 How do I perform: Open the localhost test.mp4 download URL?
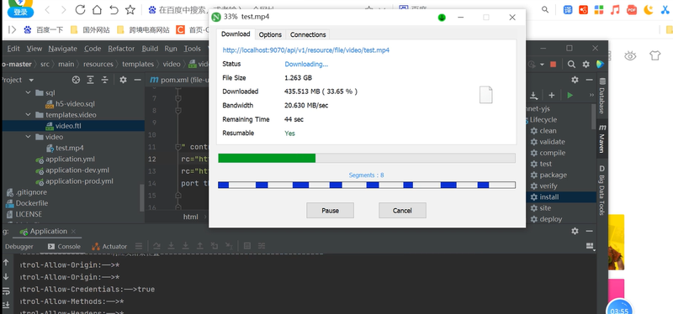click(306, 50)
